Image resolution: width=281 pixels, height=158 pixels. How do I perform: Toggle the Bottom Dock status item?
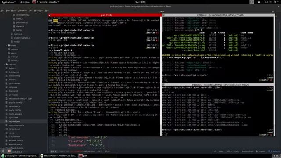(x=248, y=151)
